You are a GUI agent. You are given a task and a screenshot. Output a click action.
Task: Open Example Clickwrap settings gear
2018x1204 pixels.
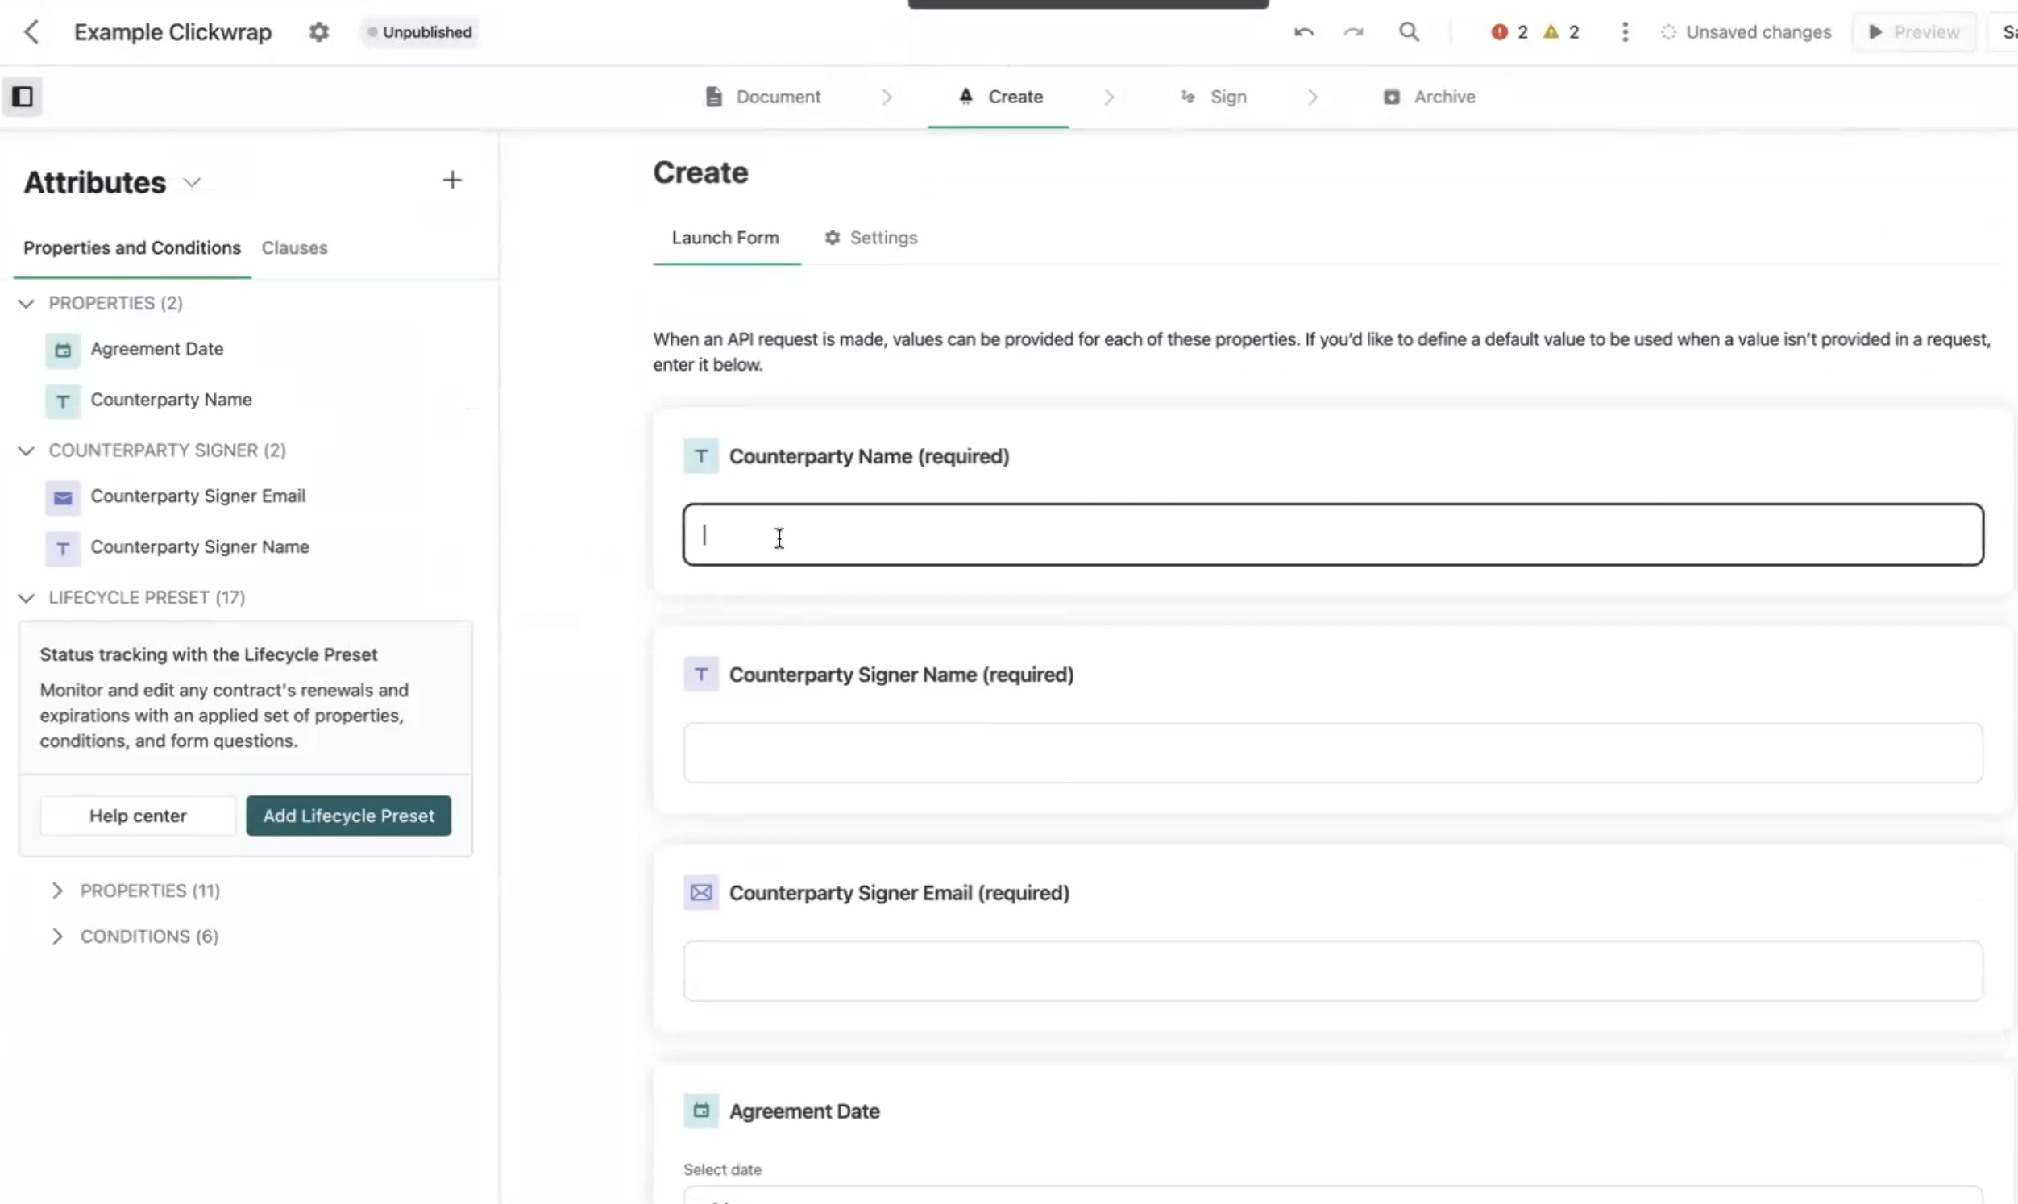319,32
